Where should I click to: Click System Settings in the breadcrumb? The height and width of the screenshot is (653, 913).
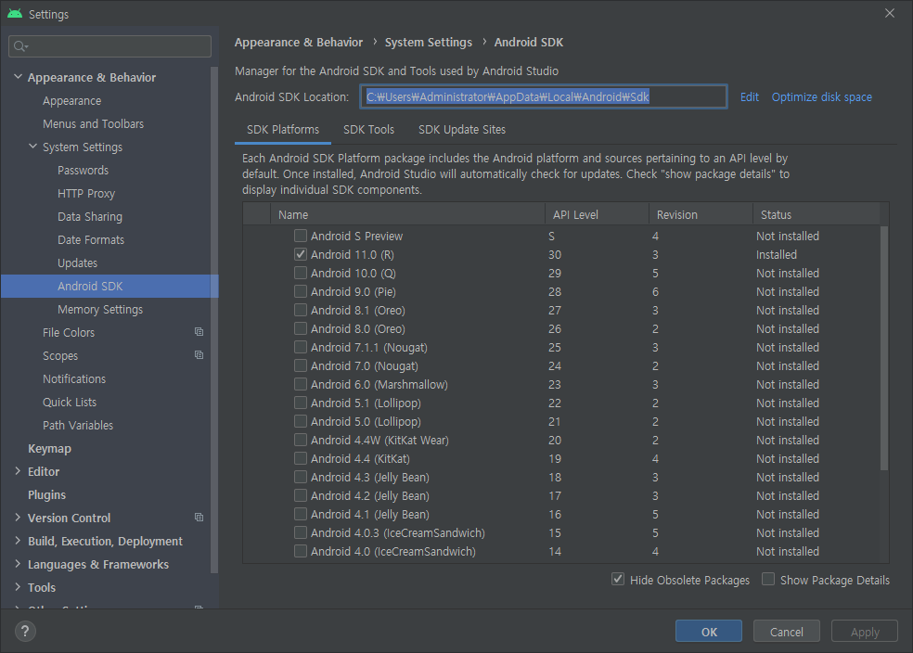coord(429,43)
